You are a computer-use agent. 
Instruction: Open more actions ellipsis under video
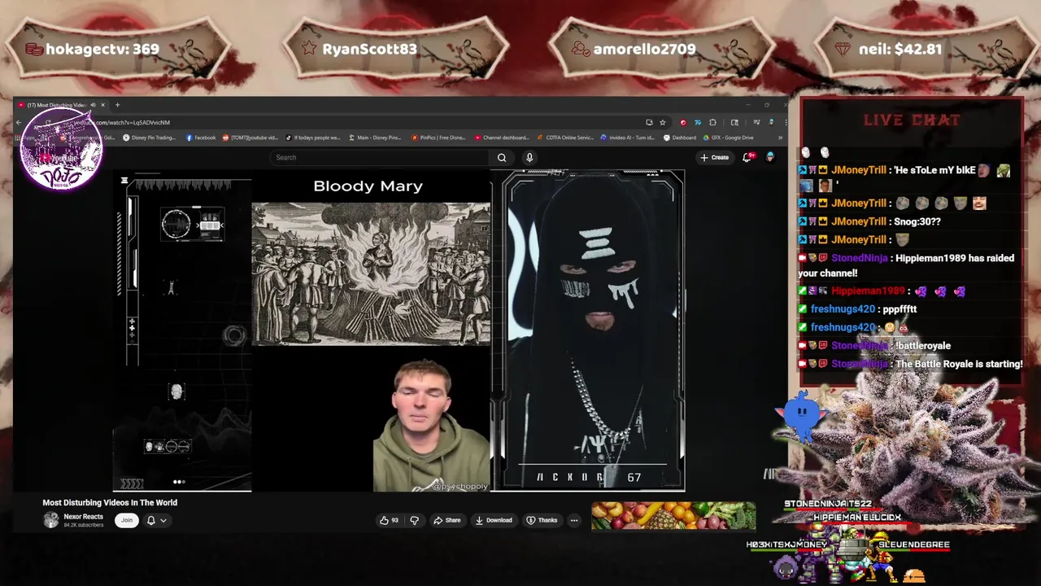[573, 520]
